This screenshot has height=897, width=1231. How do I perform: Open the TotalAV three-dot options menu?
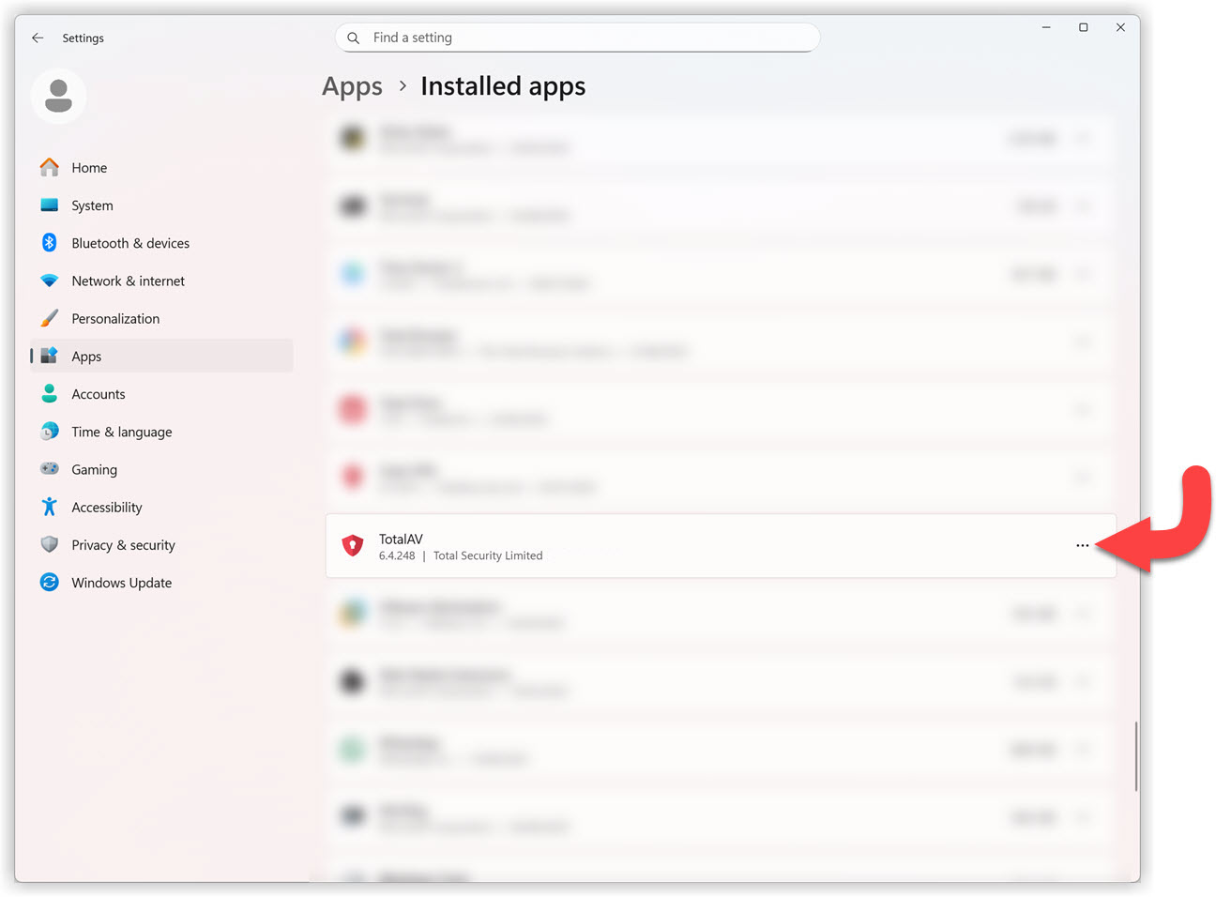point(1082,545)
